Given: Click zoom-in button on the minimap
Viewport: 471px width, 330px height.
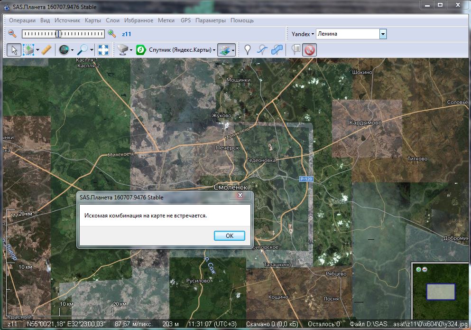Looking at the screenshot, I should 418,269.
